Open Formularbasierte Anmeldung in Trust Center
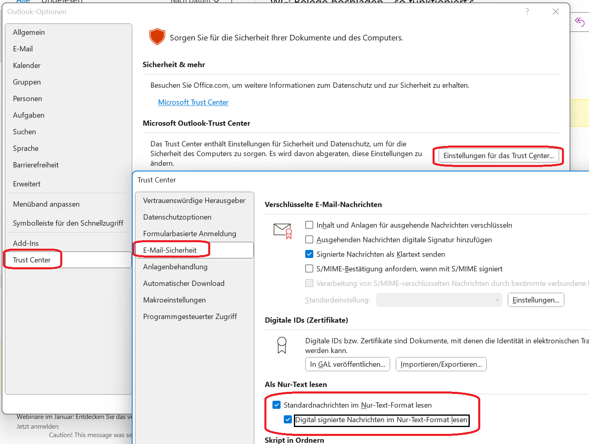This screenshot has width=589, height=444. [x=194, y=234]
